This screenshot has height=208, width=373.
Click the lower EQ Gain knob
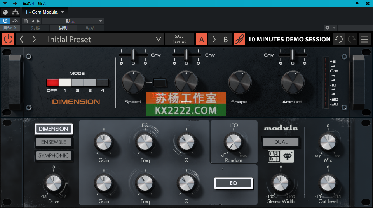[x=104, y=184]
